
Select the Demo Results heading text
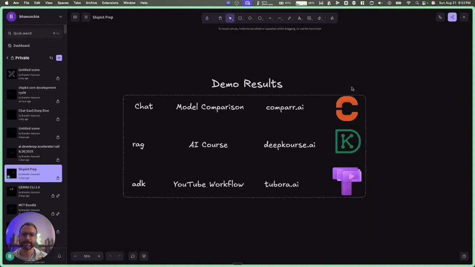point(247,84)
